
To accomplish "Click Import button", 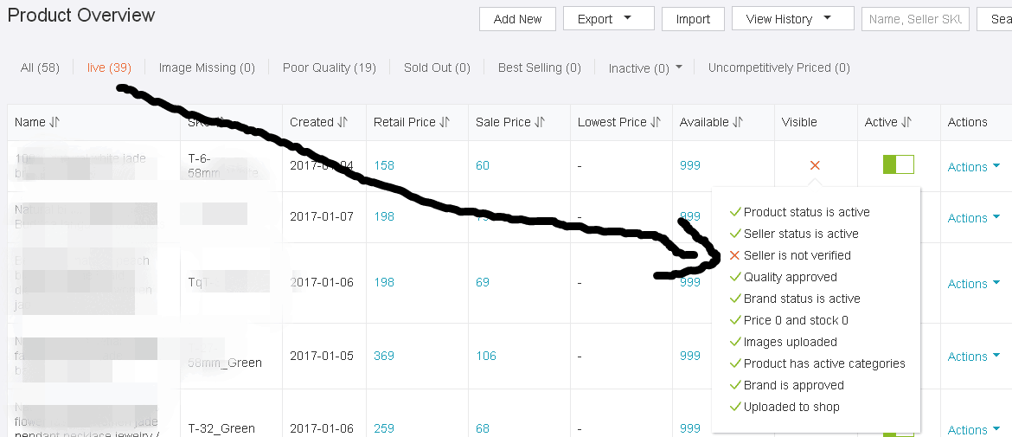I will 693,19.
